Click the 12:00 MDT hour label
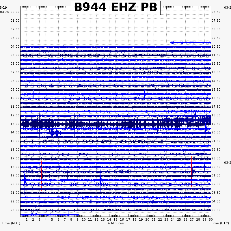 (x=15, y=115)
